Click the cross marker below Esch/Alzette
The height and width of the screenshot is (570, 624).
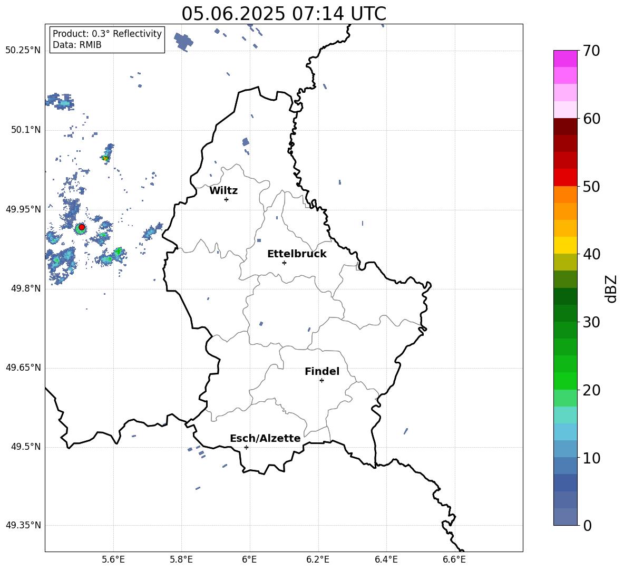pyautogui.click(x=246, y=447)
